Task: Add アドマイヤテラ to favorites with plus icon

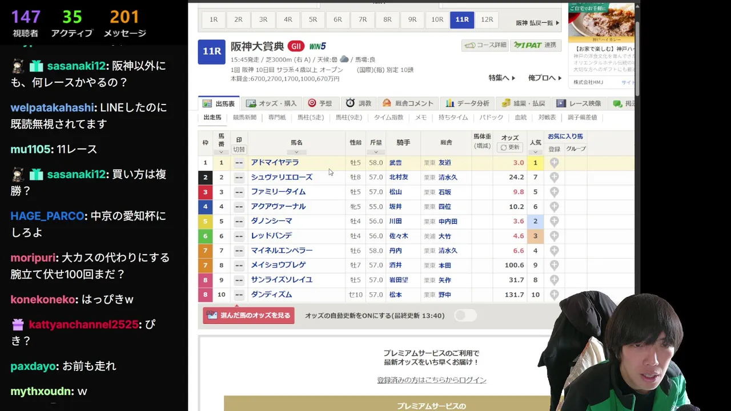Action: tap(554, 163)
